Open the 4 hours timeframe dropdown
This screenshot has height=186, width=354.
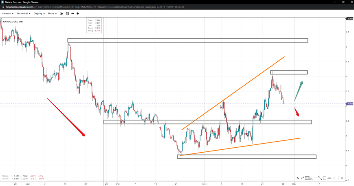point(8,13)
